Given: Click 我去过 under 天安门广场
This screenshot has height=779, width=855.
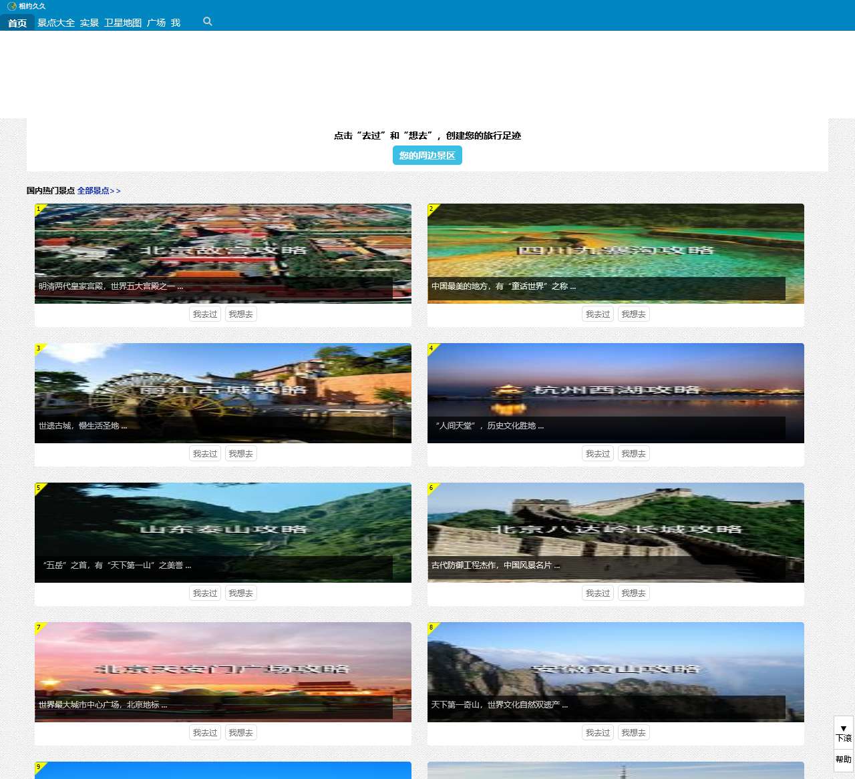Looking at the screenshot, I should click(x=205, y=733).
